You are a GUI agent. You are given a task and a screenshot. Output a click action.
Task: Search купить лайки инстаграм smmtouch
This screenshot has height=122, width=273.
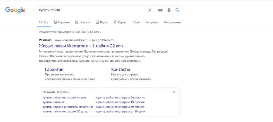120,107
